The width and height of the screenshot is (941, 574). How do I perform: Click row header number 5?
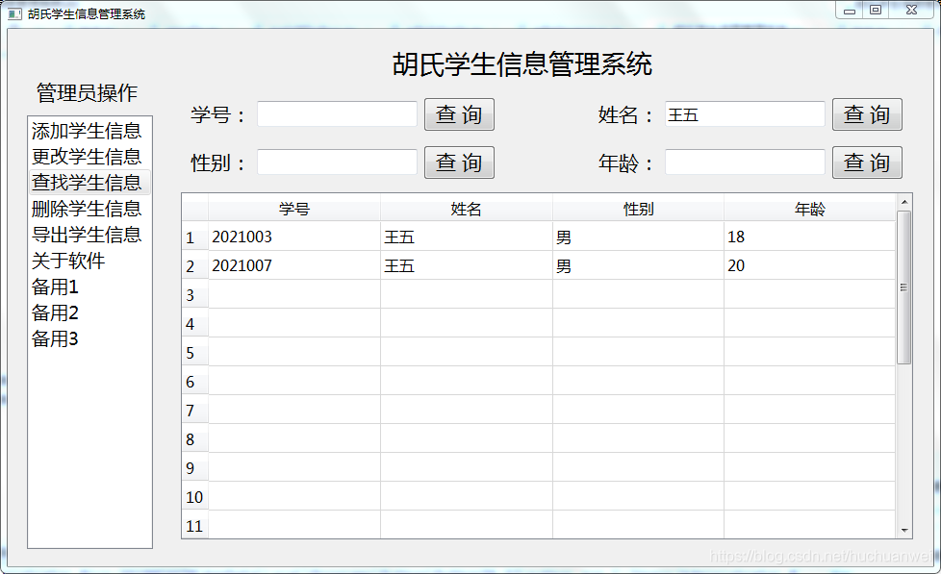tap(195, 352)
